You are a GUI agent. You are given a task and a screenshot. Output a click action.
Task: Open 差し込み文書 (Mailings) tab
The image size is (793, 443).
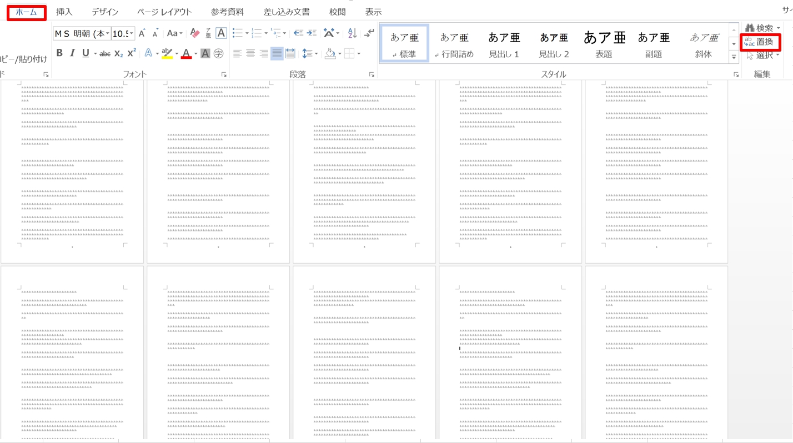[x=287, y=12]
